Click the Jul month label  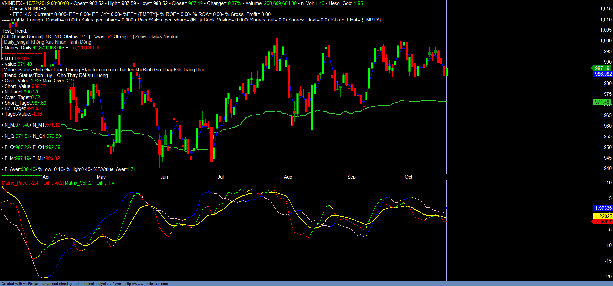click(221, 177)
